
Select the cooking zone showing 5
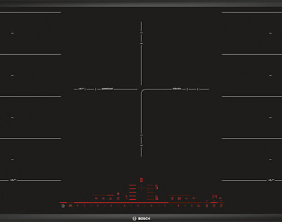(157, 187)
